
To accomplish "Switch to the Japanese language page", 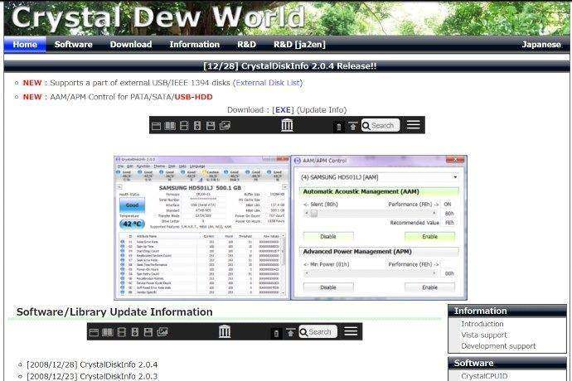I will (541, 45).
